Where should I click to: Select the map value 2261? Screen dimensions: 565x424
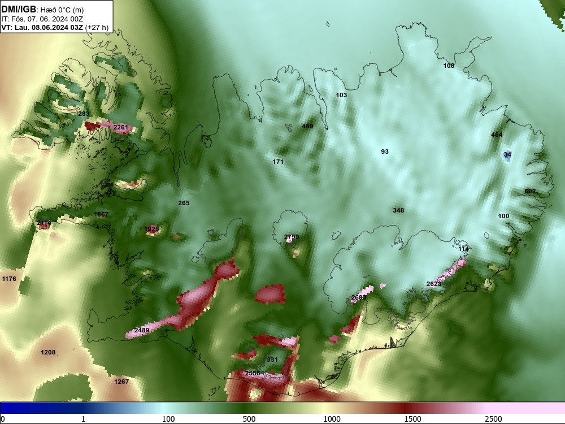[121, 127]
